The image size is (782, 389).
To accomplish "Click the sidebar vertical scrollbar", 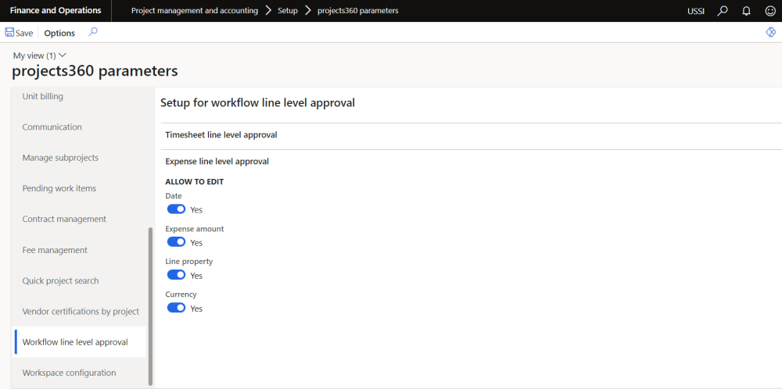I will click(150, 305).
